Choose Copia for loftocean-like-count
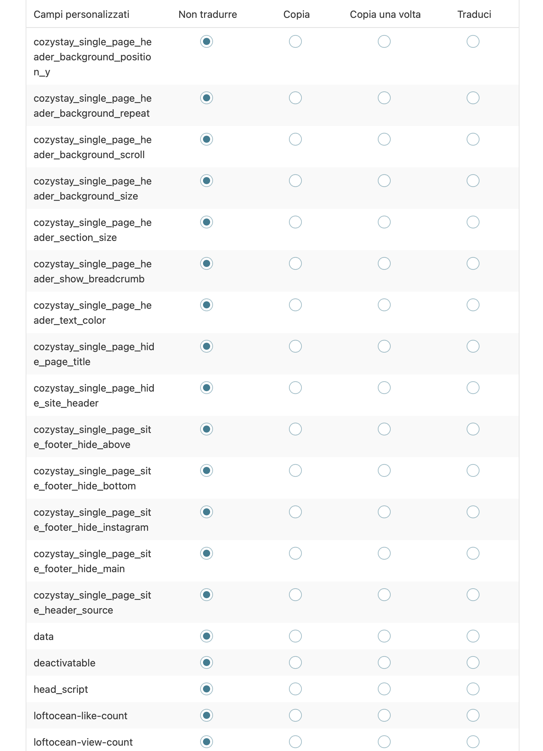The height and width of the screenshot is (751, 543). coord(295,715)
